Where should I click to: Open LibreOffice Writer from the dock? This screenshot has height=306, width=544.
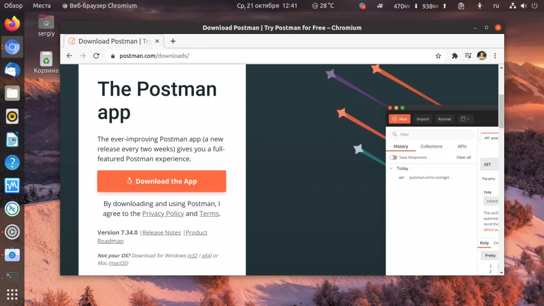pos(12,140)
